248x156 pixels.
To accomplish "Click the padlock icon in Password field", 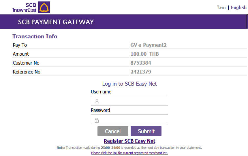I will 97,120.
